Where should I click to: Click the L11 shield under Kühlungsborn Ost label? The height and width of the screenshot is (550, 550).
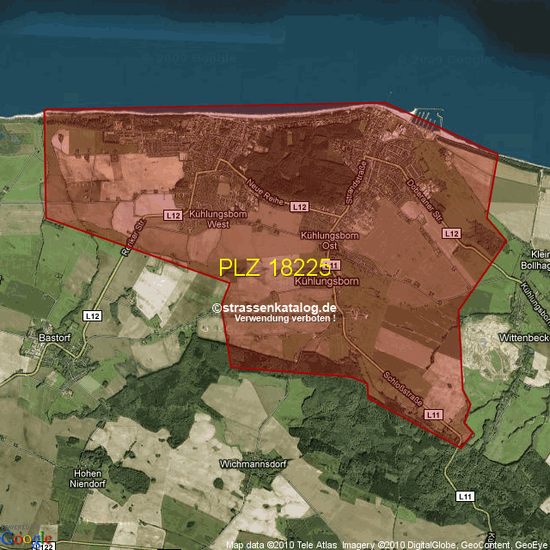point(333,265)
